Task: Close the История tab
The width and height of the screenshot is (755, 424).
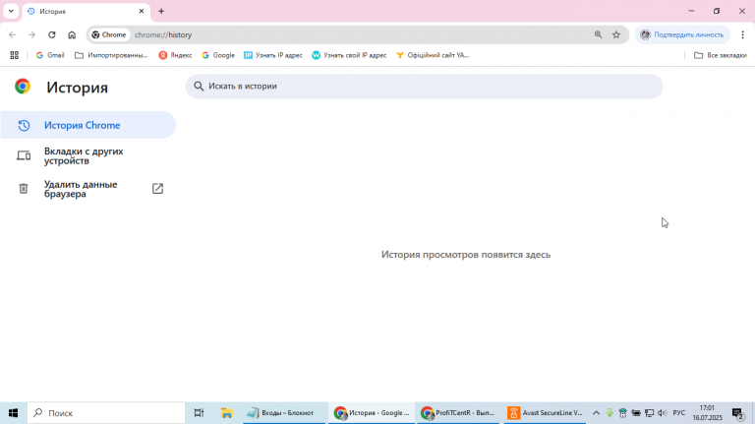Action: click(142, 11)
